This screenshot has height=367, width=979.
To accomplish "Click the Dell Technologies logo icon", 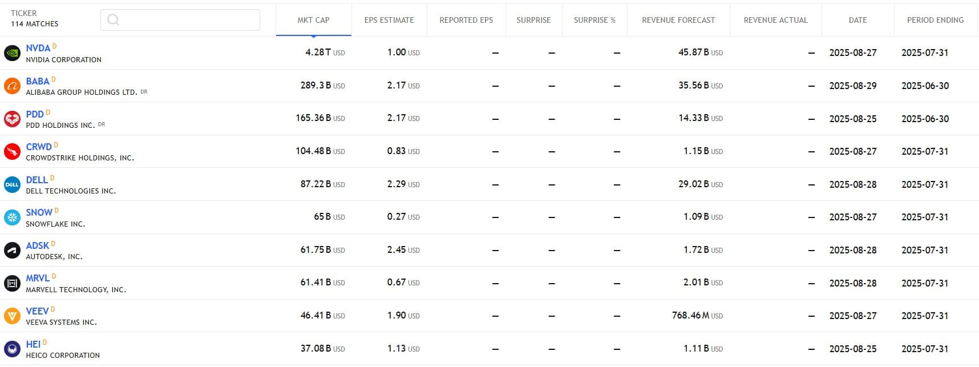I will pos(12,184).
